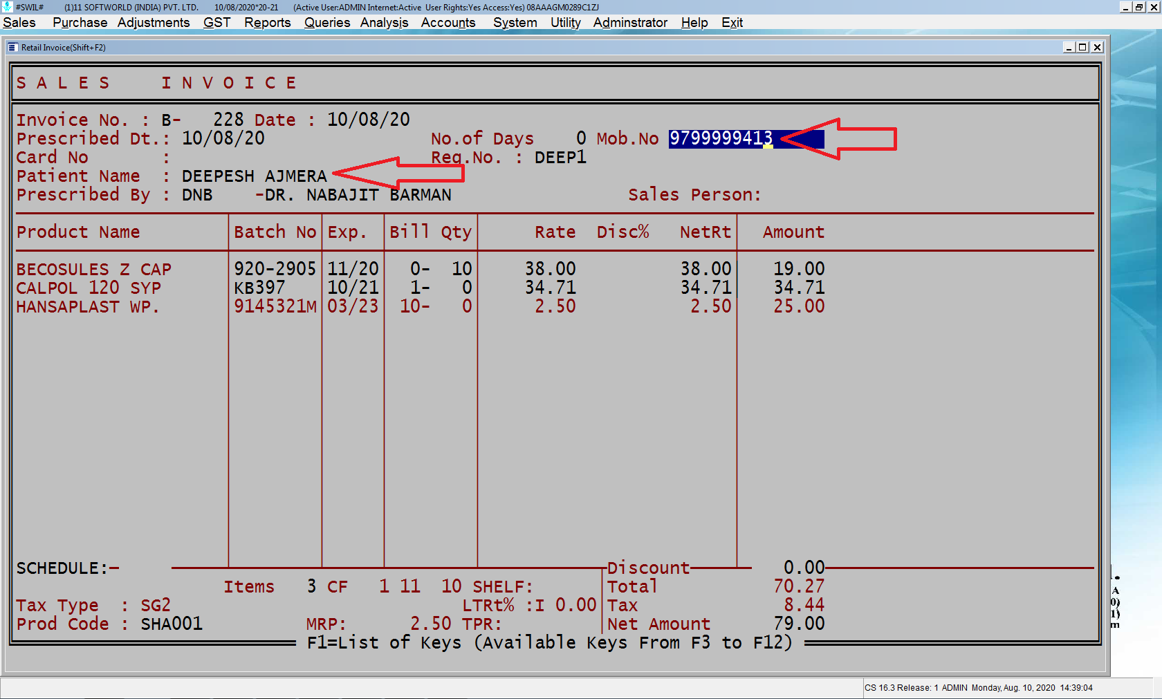This screenshot has height=699, width=1162.
Task: Click MRP value 2.50
Action: coord(430,624)
